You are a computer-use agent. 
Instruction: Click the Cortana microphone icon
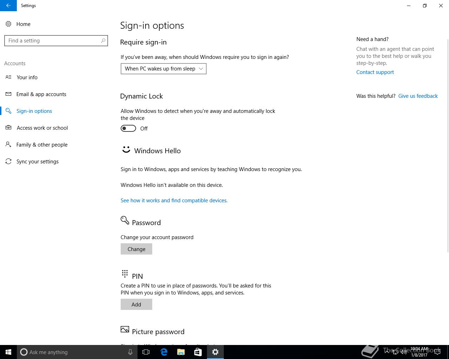130,352
